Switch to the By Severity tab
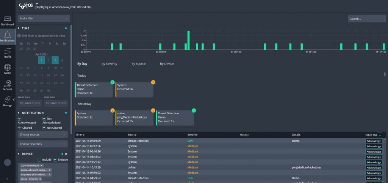The image size is (388, 183). pos(109,64)
